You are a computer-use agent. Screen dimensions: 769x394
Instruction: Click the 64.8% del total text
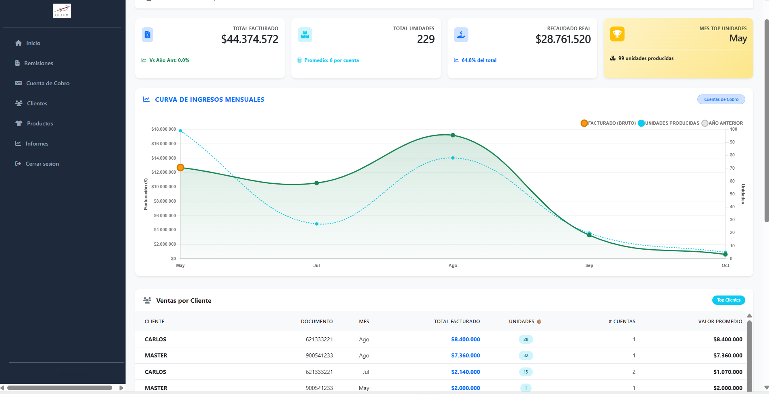tap(479, 60)
